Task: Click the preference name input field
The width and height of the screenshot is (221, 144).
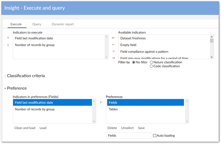Action: point(129,136)
